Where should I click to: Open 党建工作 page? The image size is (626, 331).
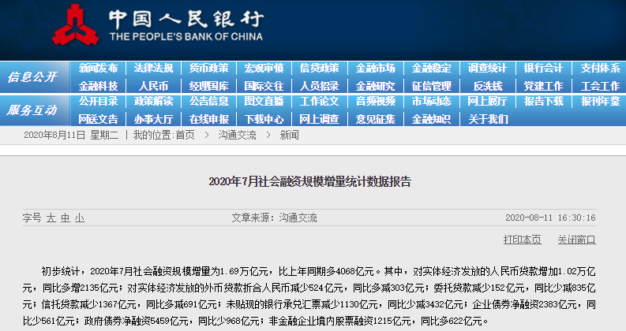tap(543, 86)
